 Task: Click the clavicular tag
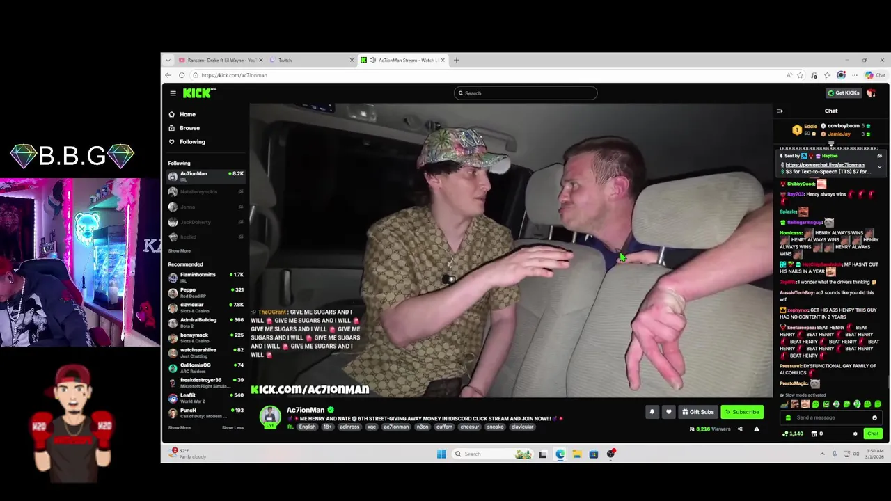click(x=522, y=427)
